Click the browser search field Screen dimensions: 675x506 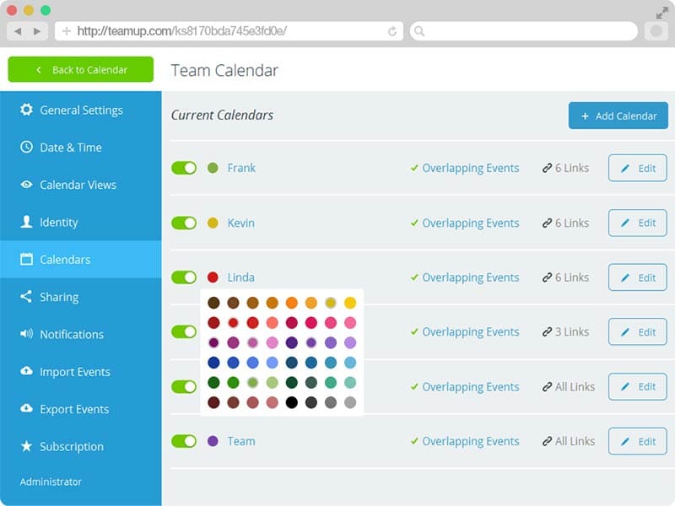click(x=523, y=31)
